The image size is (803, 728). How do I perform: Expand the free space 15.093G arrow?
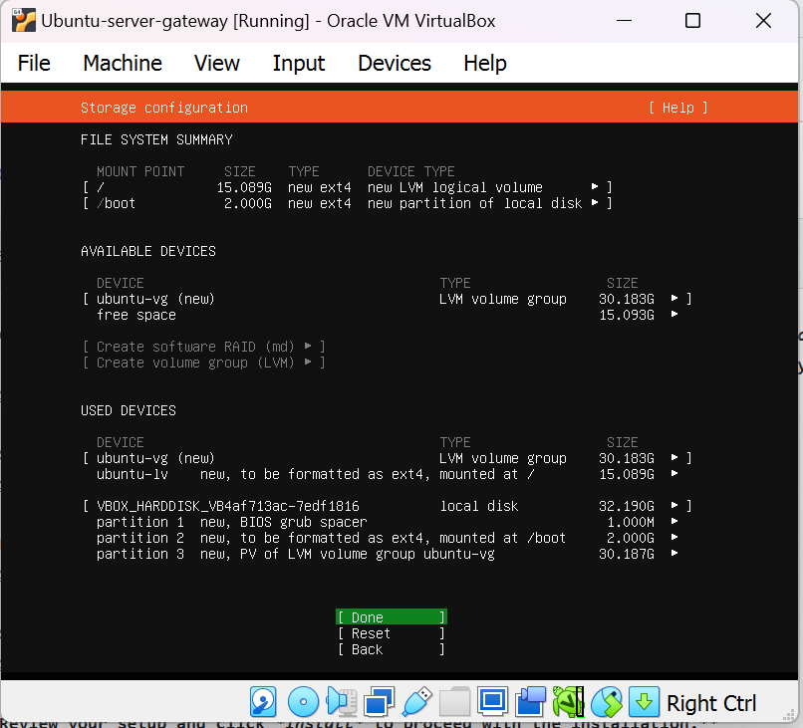pyautogui.click(x=674, y=314)
